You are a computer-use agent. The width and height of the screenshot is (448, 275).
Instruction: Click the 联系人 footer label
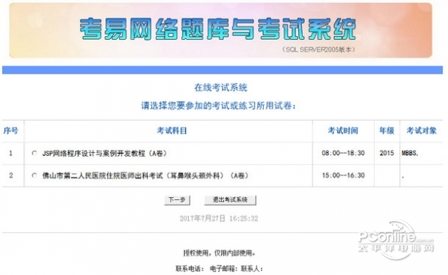[x=252, y=269]
